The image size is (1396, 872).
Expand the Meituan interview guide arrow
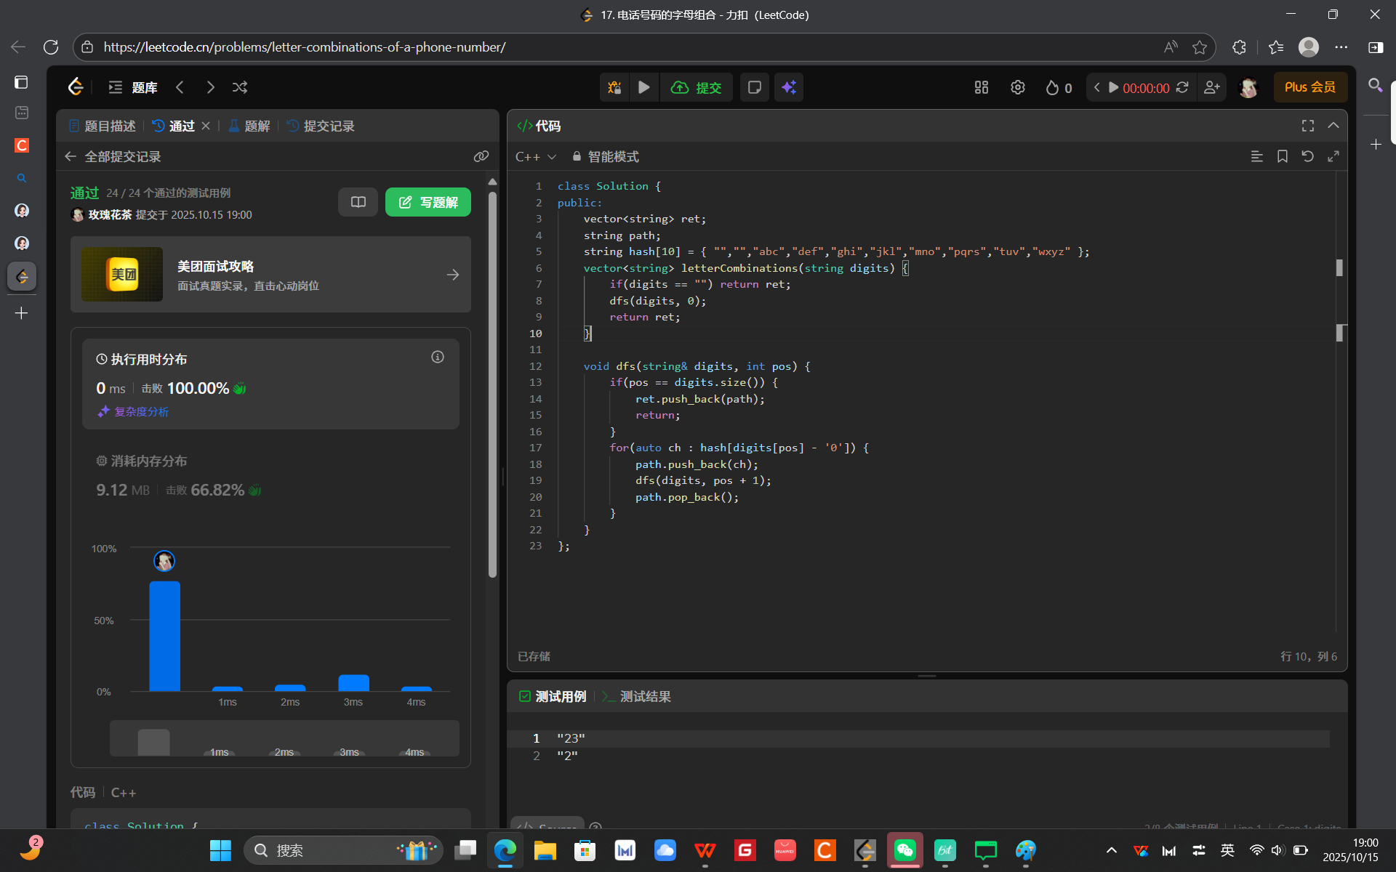pos(452,275)
